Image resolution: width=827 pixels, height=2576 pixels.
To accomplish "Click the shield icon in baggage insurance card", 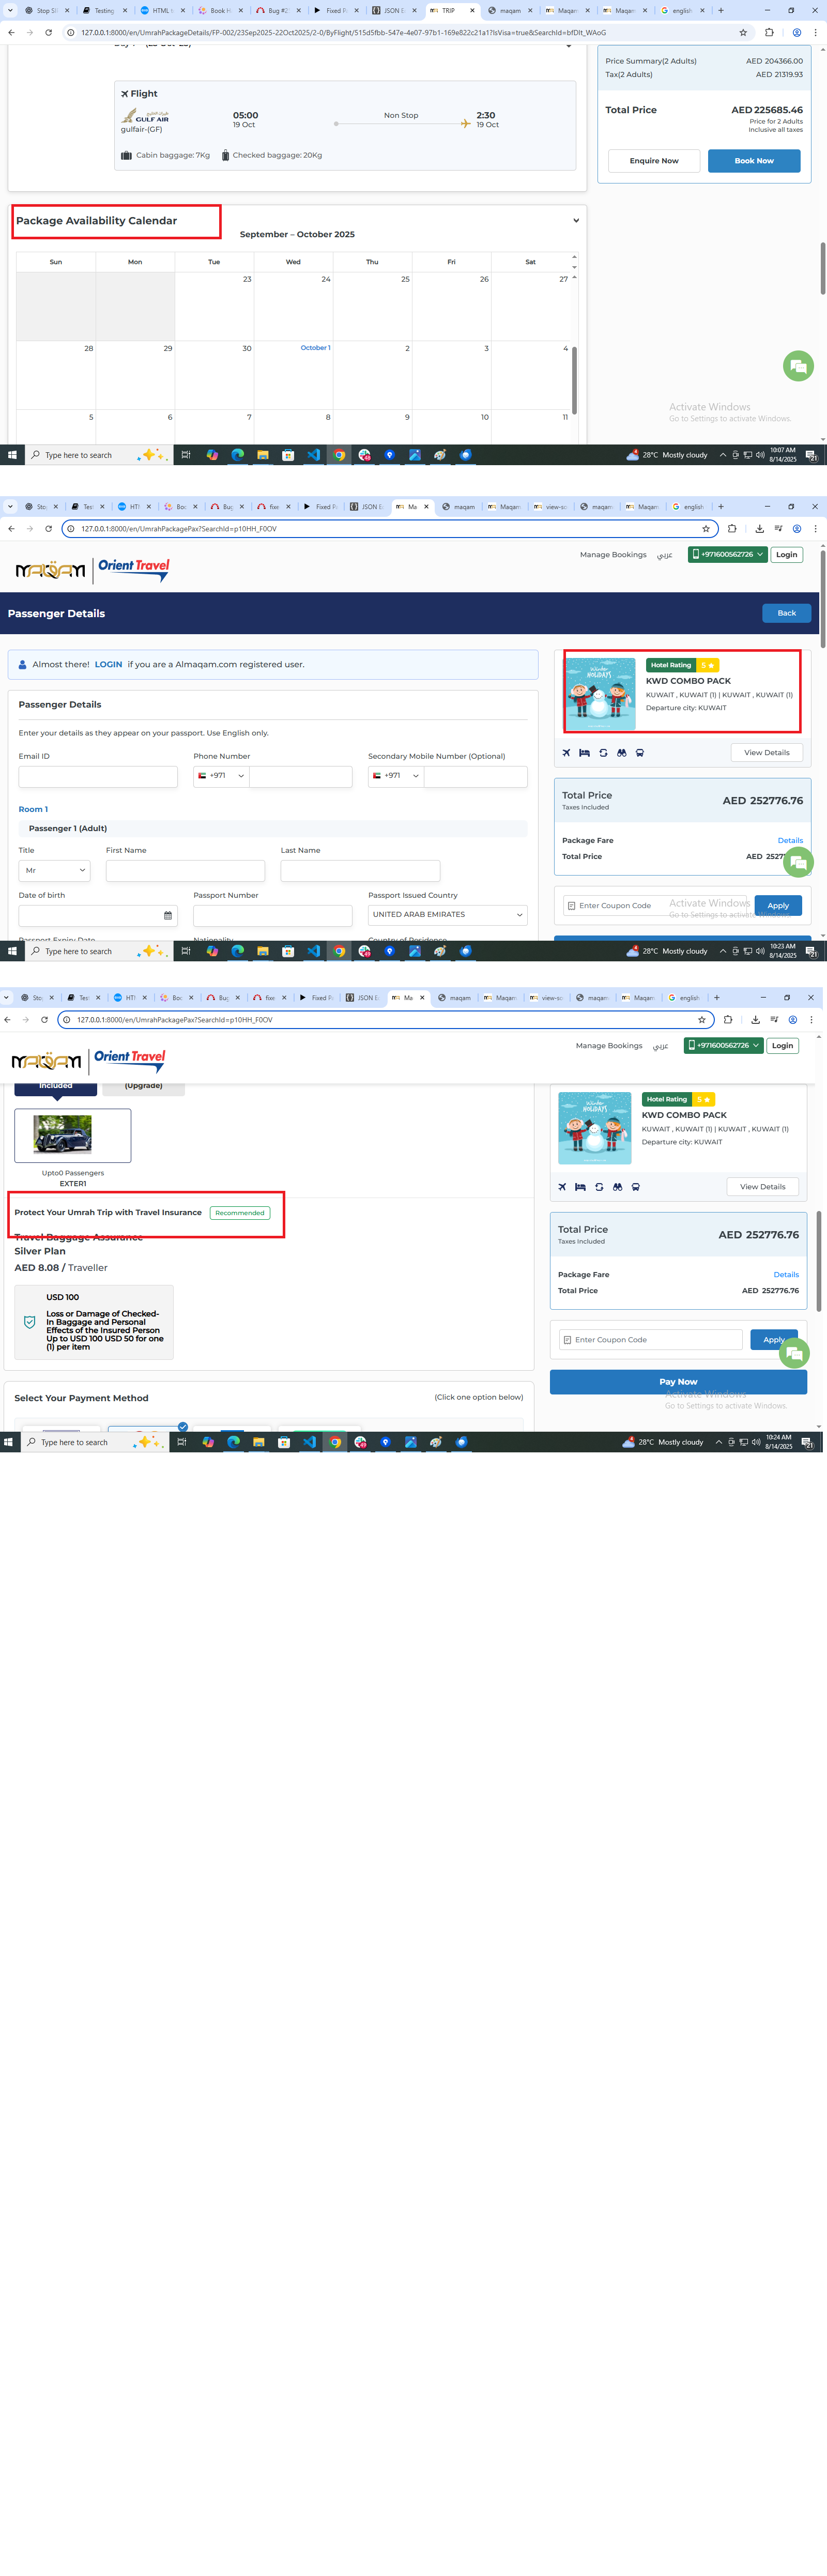I will pos(29,1321).
